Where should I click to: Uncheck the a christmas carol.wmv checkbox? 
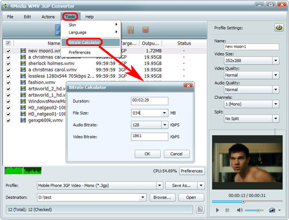point(8,70)
